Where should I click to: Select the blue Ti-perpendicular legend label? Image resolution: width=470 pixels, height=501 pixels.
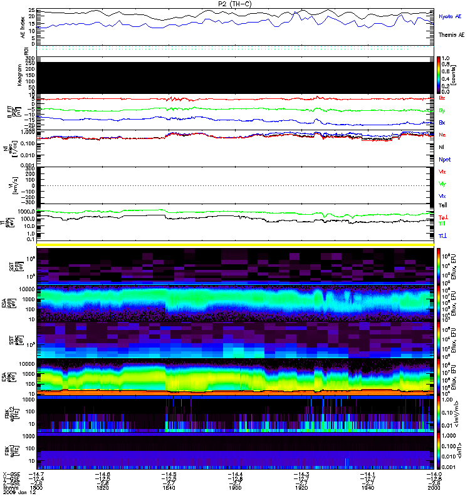pyautogui.click(x=442, y=236)
